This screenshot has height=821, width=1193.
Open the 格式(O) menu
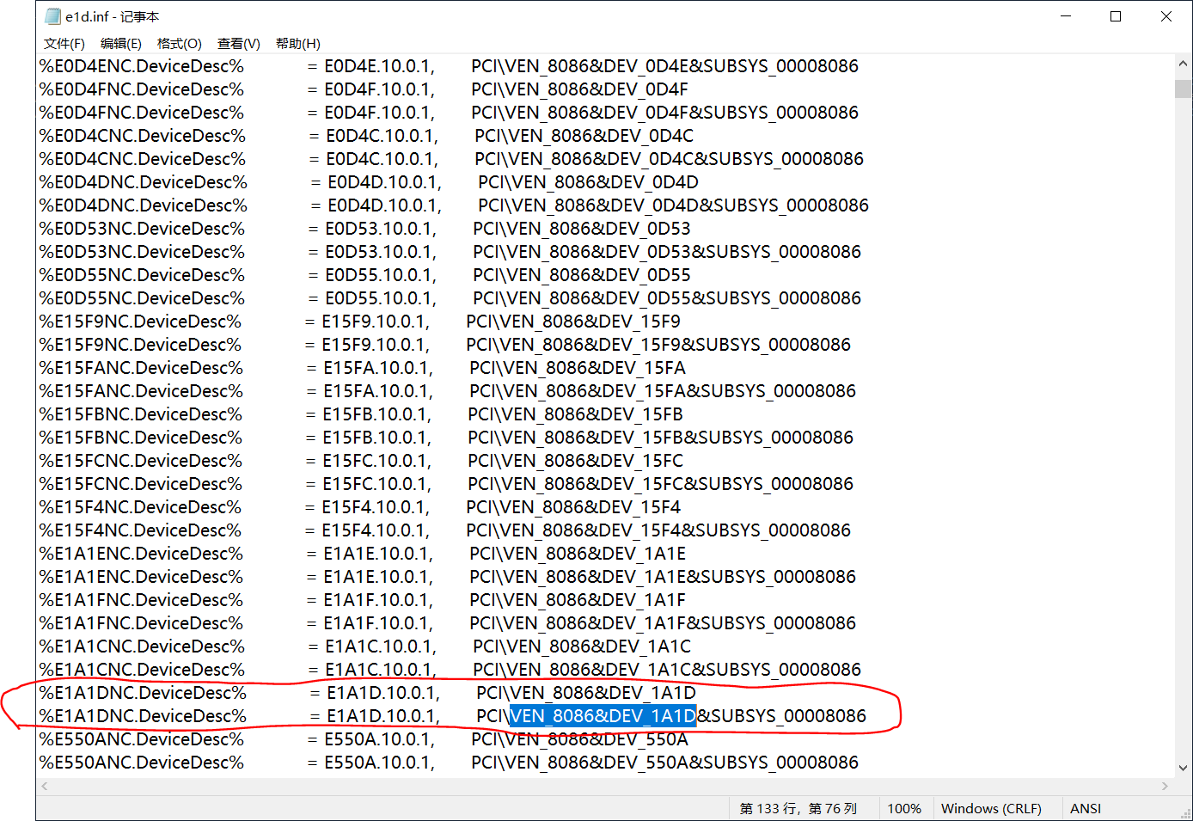pyautogui.click(x=179, y=43)
